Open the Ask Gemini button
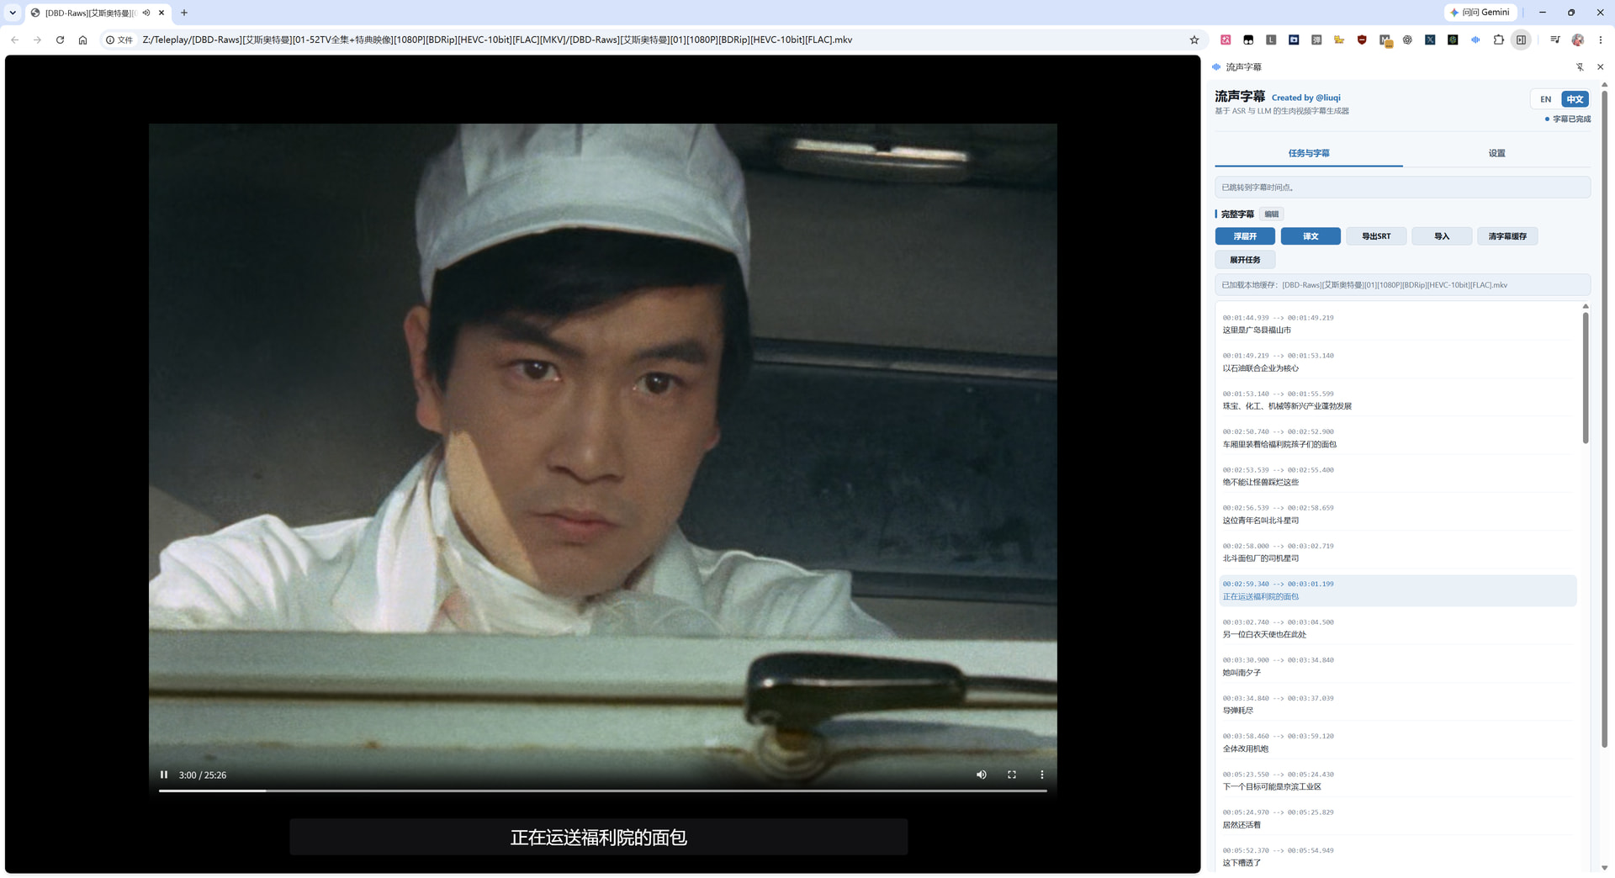The width and height of the screenshot is (1615, 878). (1480, 13)
